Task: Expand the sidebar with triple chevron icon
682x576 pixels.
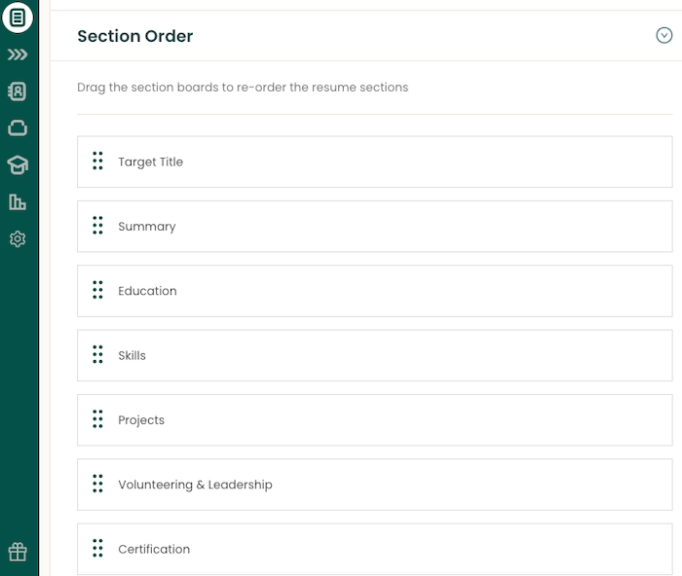Action: (18, 55)
